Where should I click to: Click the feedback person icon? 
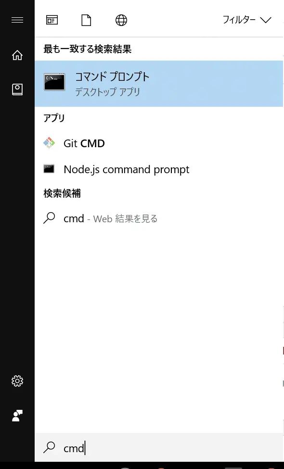point(17,416)
